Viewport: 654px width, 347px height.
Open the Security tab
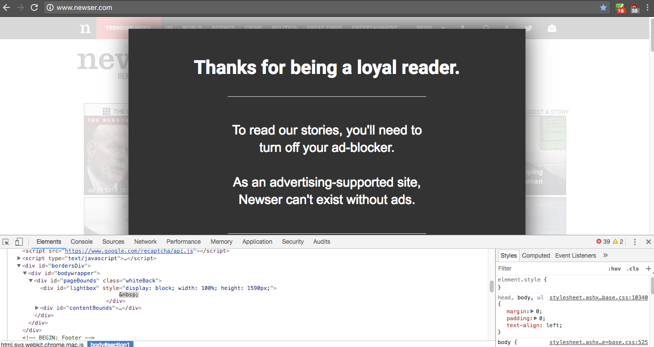(293, 242)
